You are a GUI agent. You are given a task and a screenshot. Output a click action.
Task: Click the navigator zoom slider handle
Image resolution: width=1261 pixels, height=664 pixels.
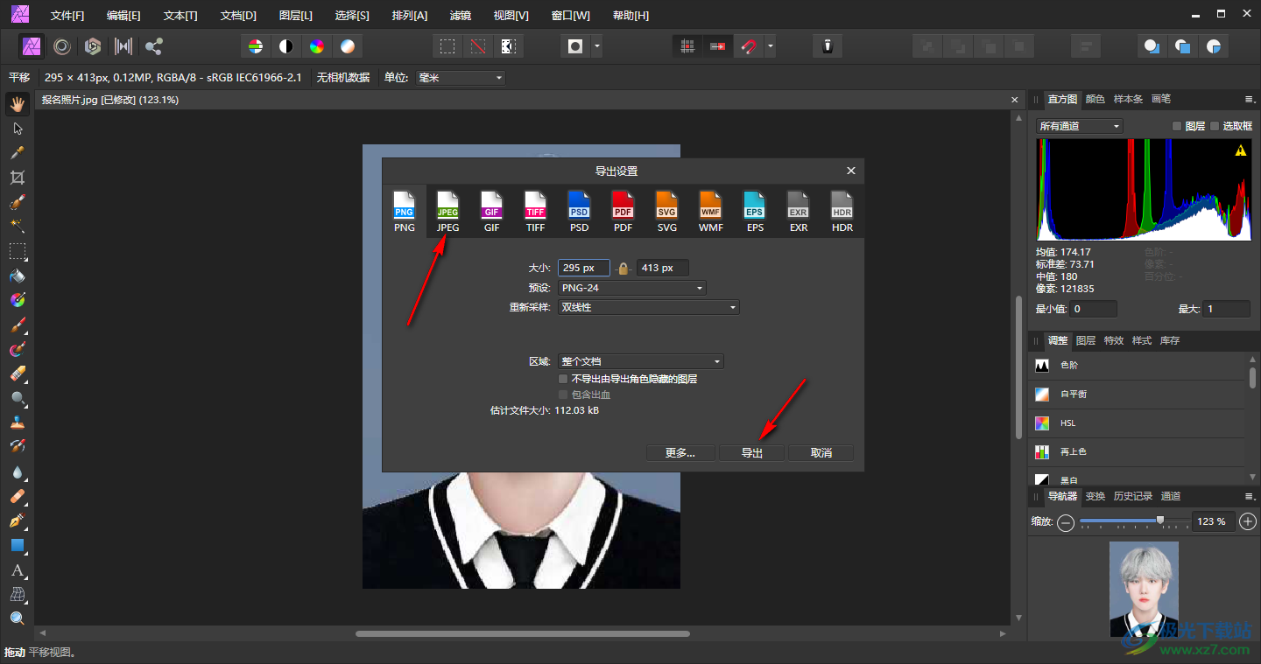(1160, 521)
